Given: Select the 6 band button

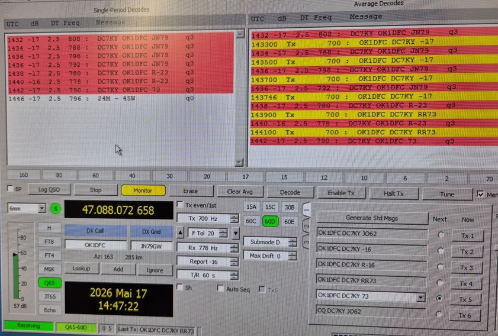Looking at the screenshot, I should [x=405, y=178].
